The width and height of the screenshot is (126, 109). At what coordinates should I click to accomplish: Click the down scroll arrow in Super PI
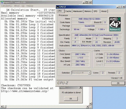90,104
